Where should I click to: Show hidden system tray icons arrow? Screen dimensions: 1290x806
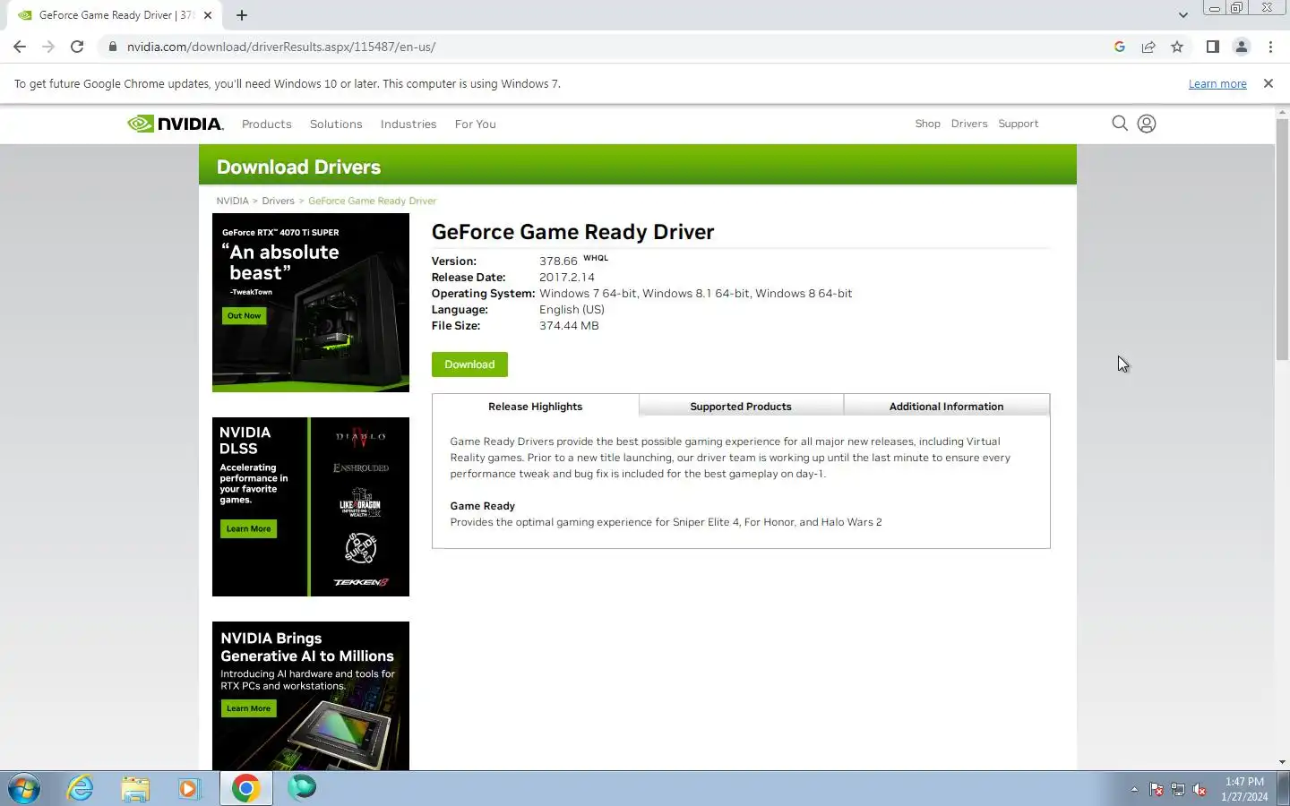[x=1134, y=790]
